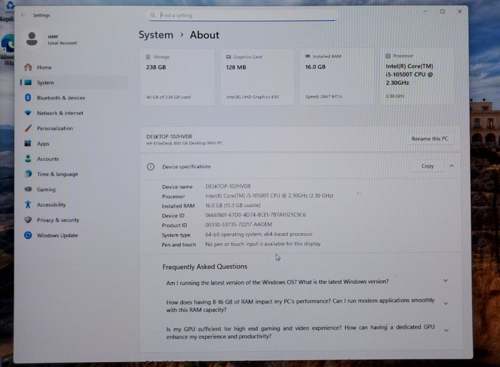Click the user profile avatar icon
This screenshot has width=500, height=367.
pyautogui.click(x=32, y=39)
